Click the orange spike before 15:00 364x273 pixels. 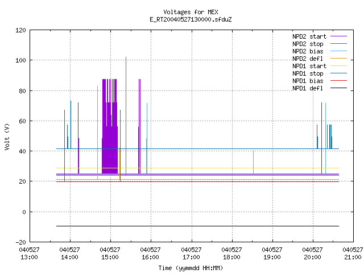click(97, 133)
